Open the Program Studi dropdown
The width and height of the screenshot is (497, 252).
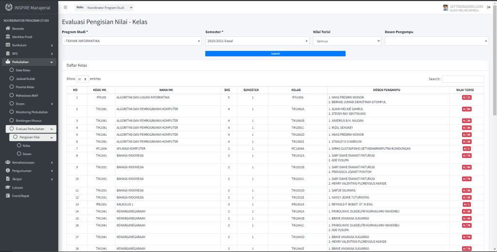(x=132, y=41)
